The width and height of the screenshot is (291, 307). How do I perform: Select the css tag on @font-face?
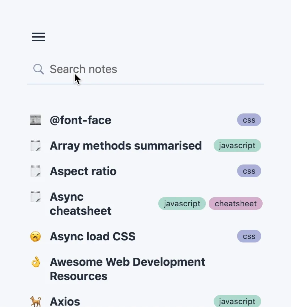click(249, 120)
